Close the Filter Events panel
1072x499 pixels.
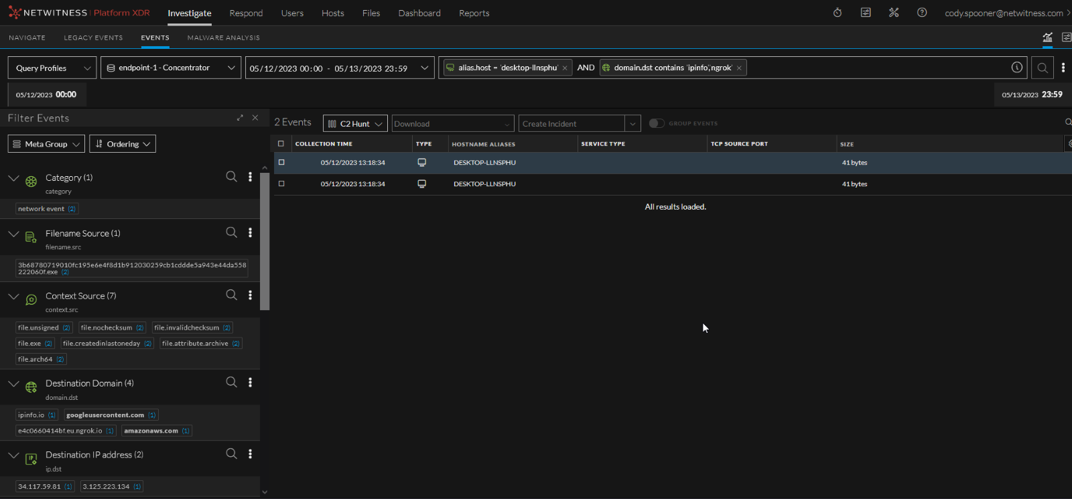[255, 118]
